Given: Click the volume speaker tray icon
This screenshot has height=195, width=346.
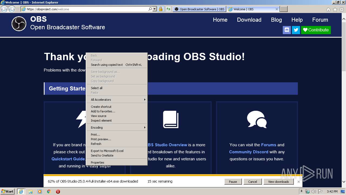Looking at the screenshot, I should pos(314,191).
